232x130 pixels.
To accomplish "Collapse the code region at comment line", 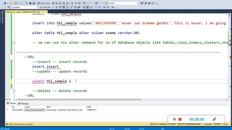I will 14,43.
